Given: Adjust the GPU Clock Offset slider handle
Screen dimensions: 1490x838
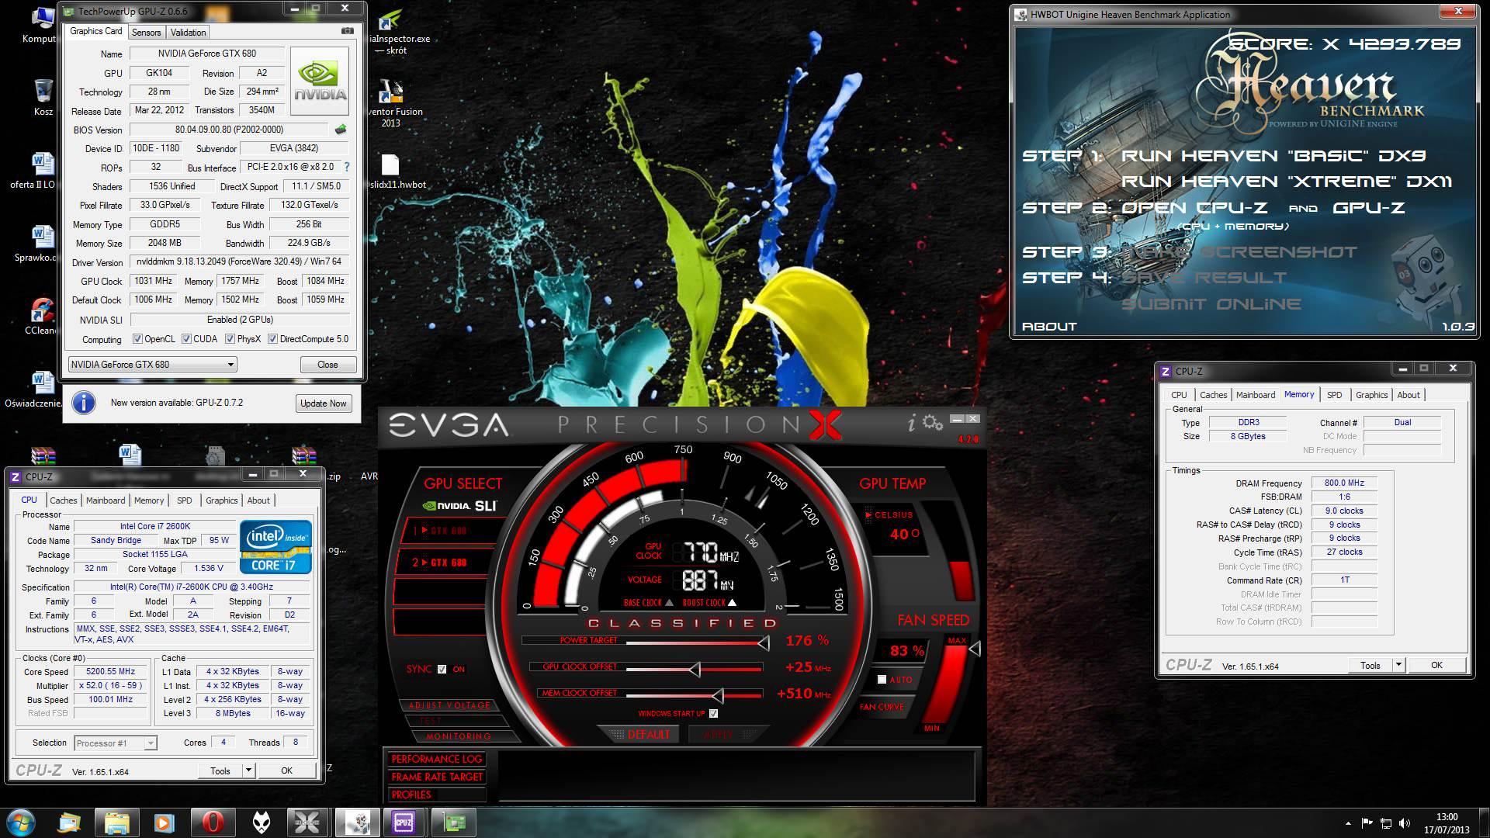Looking at the screenshot, I should coord(695,669).
